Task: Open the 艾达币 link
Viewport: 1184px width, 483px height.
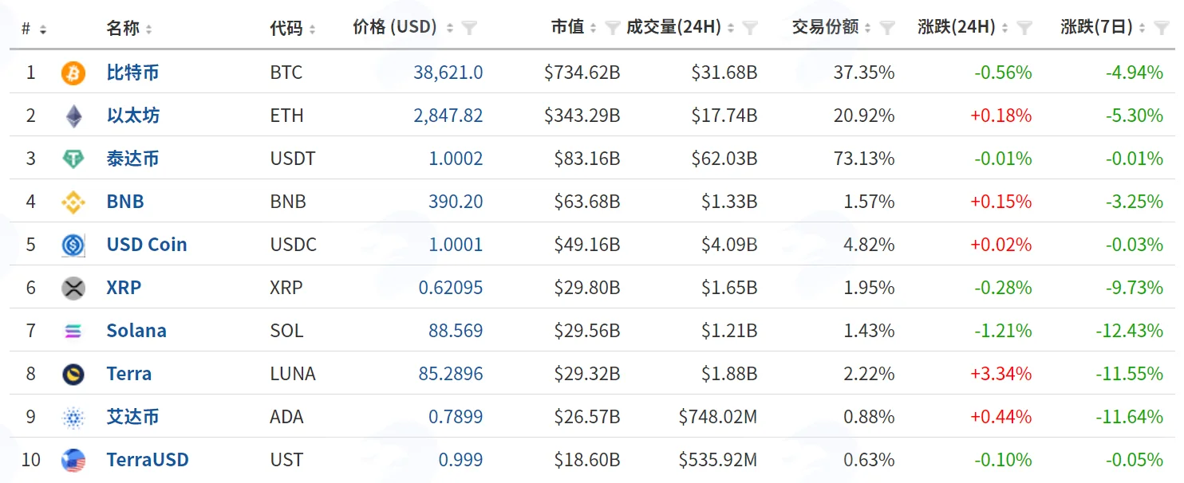Action: click(x=133, y=417)
